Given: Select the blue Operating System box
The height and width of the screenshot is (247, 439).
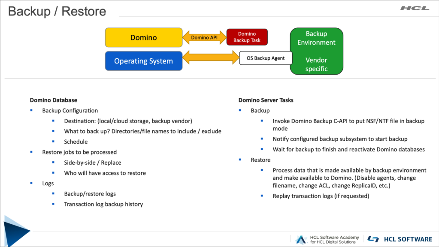Looking at the screenshot, I should tap(143, 61).
